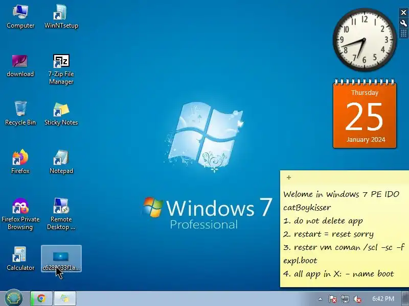This screenshot has height=306, width=409.
Task: Open the Sticky Notes taskbar button
Action: pyautogui.click(x=65, y=298)
